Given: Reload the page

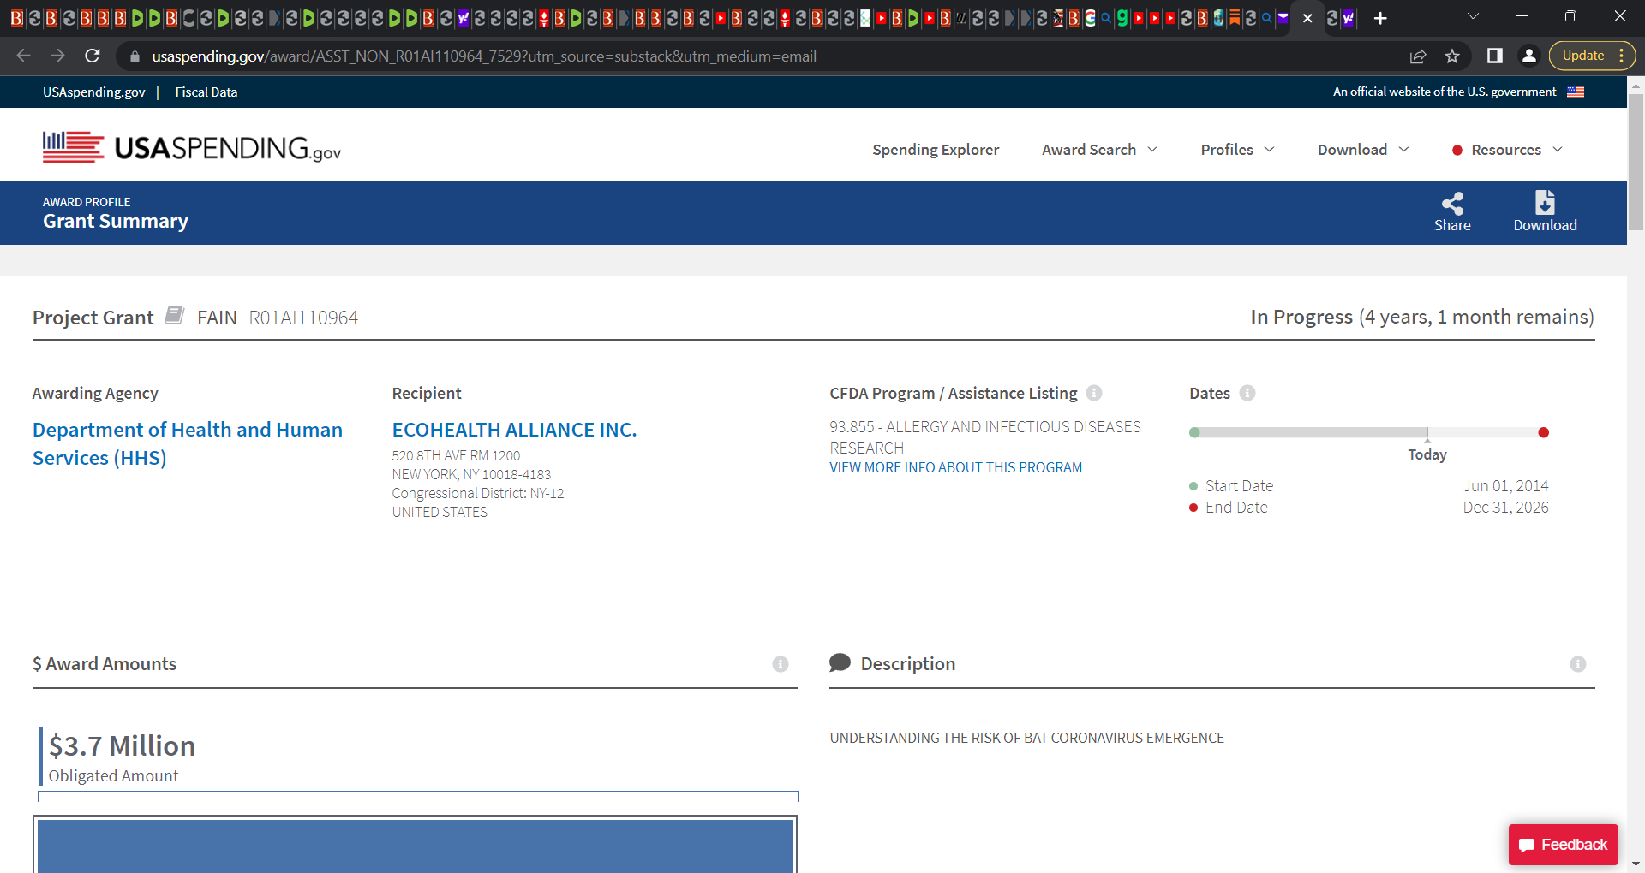Looking at the screenshot, I should (93, 56).
